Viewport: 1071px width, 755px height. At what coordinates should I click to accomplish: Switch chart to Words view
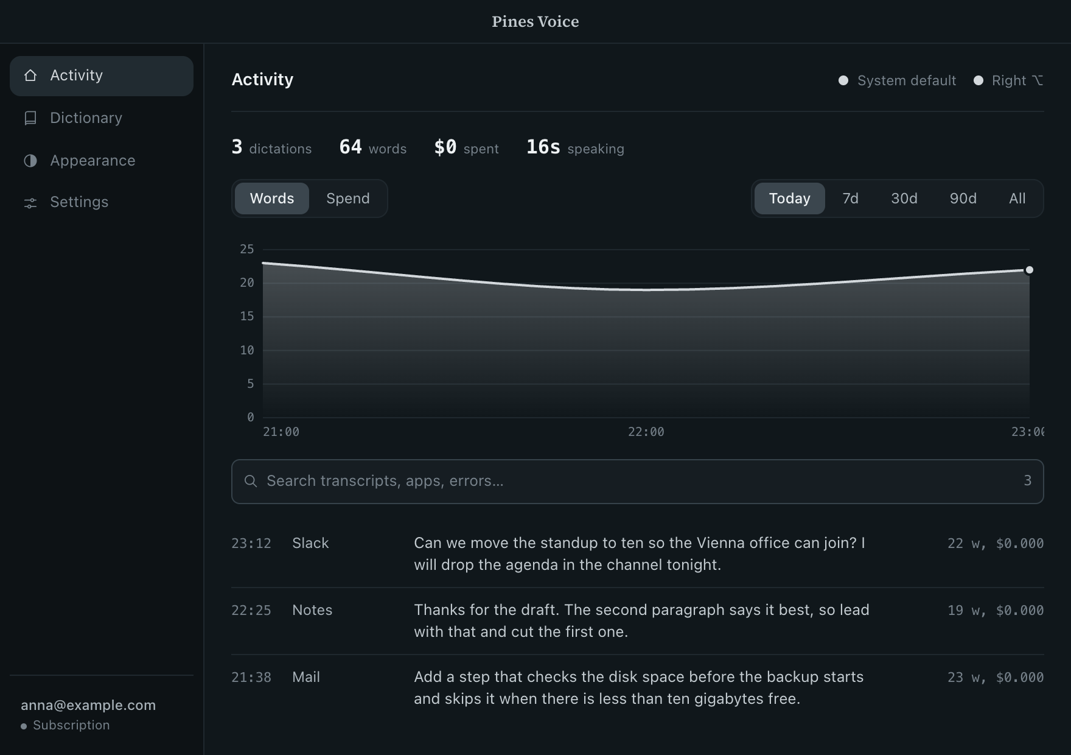click(x=272, y=198)
